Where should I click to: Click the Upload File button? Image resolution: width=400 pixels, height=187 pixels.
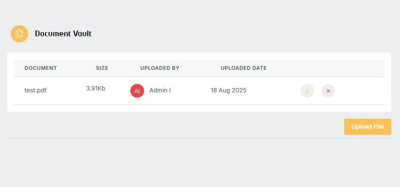(367, 127)
